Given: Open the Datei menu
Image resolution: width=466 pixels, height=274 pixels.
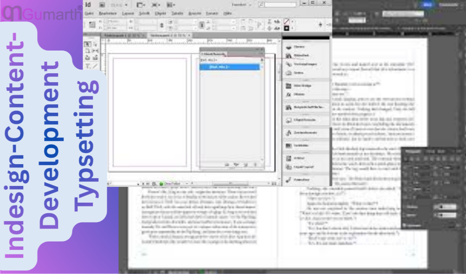Looking at the screenshot, I should tap(89, 13).
